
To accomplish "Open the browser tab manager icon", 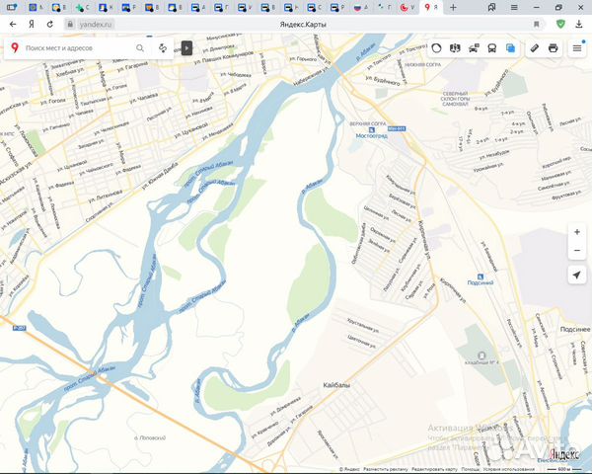I will pos(12,7).
